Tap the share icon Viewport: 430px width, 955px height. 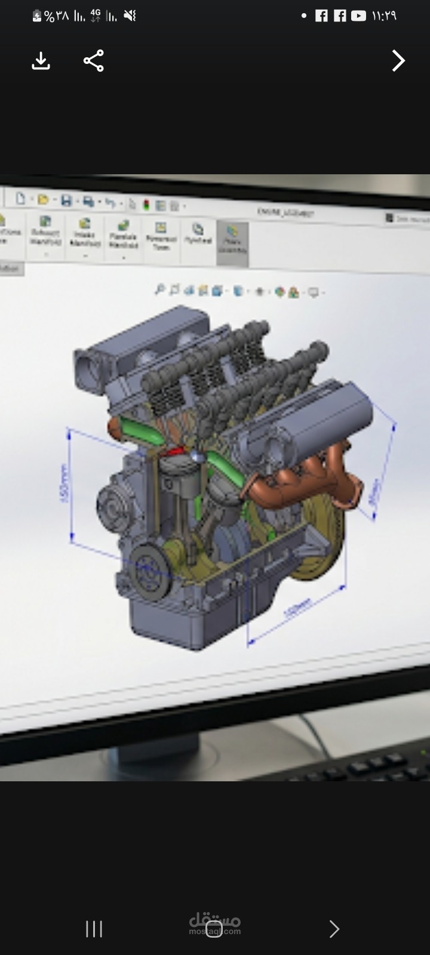[x=94, y=61]
